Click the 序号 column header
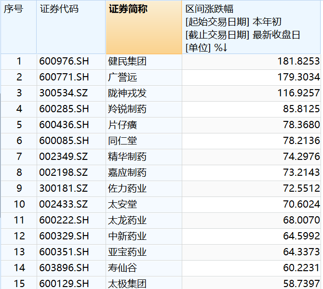 18,27
